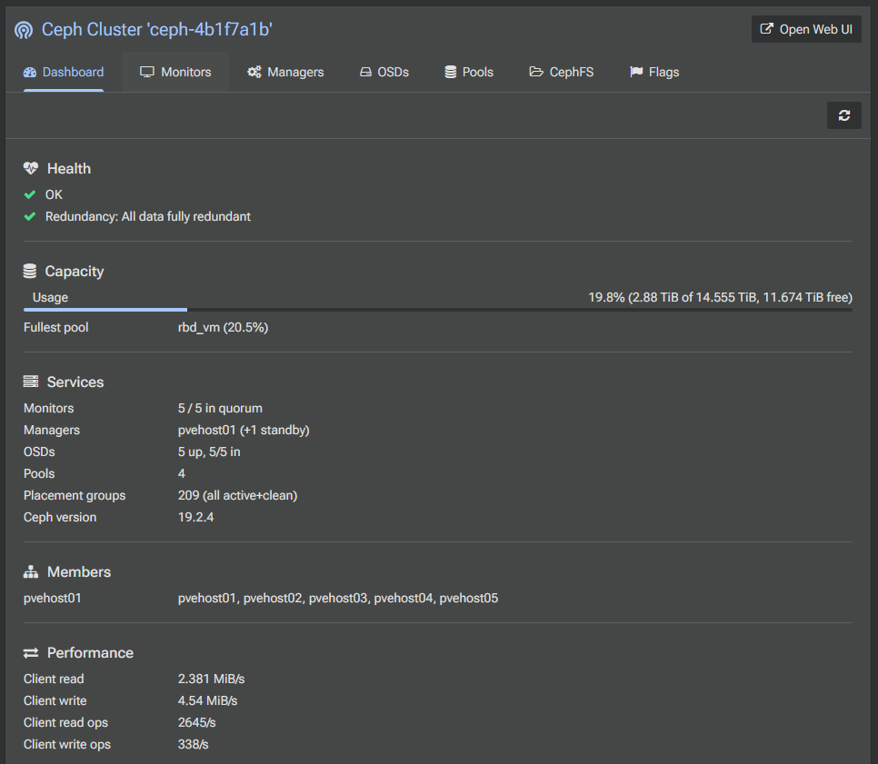Viewport: 878px width, 764px height.
Task: Open the Managers tab
Action: (285, 72)
